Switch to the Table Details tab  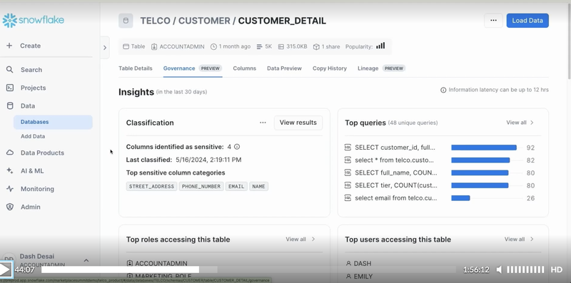pyautogui.click(x=136, y=68)
